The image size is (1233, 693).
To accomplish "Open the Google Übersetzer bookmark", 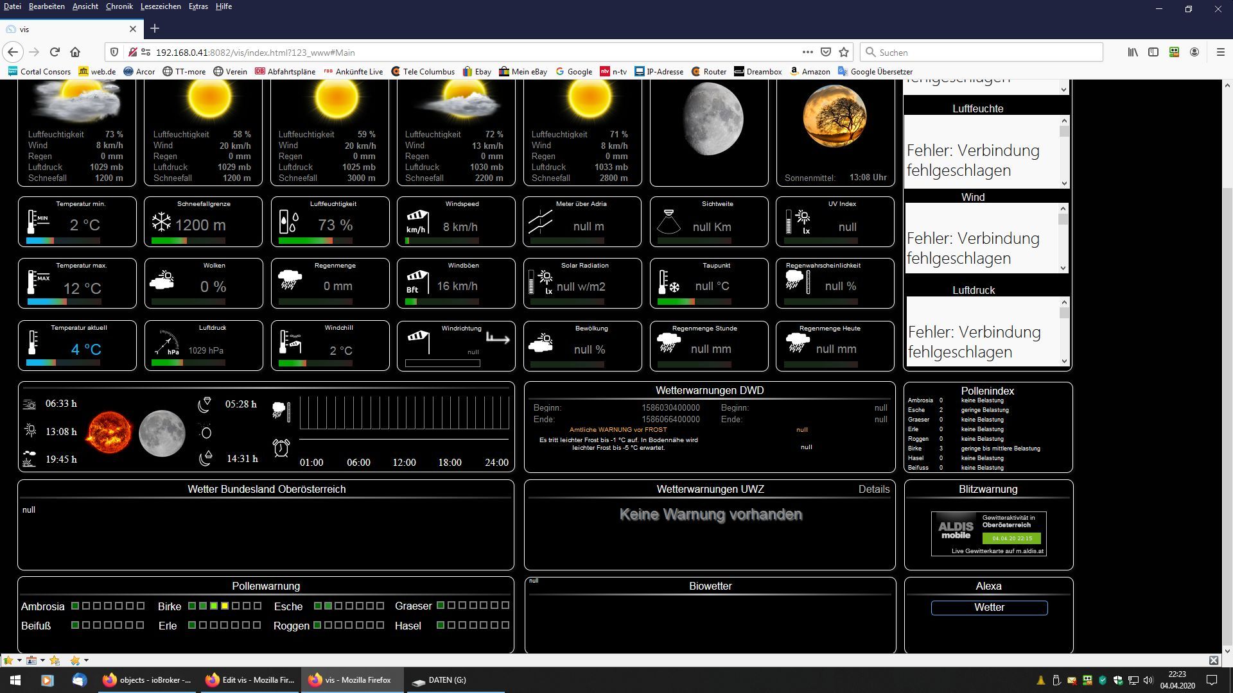I will click(875, 71).
